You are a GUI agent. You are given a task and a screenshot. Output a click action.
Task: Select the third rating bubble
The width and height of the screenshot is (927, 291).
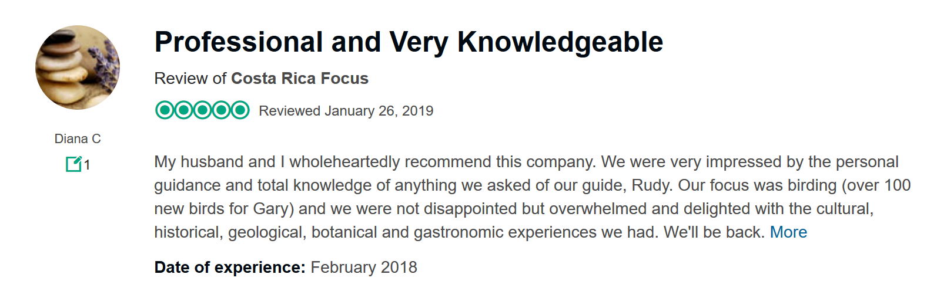(202, 110)
